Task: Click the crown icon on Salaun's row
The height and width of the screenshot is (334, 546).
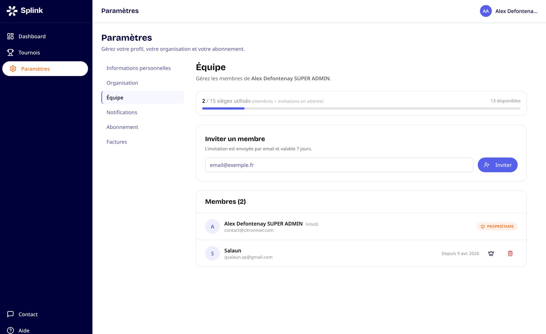Action: coord(491,253)
